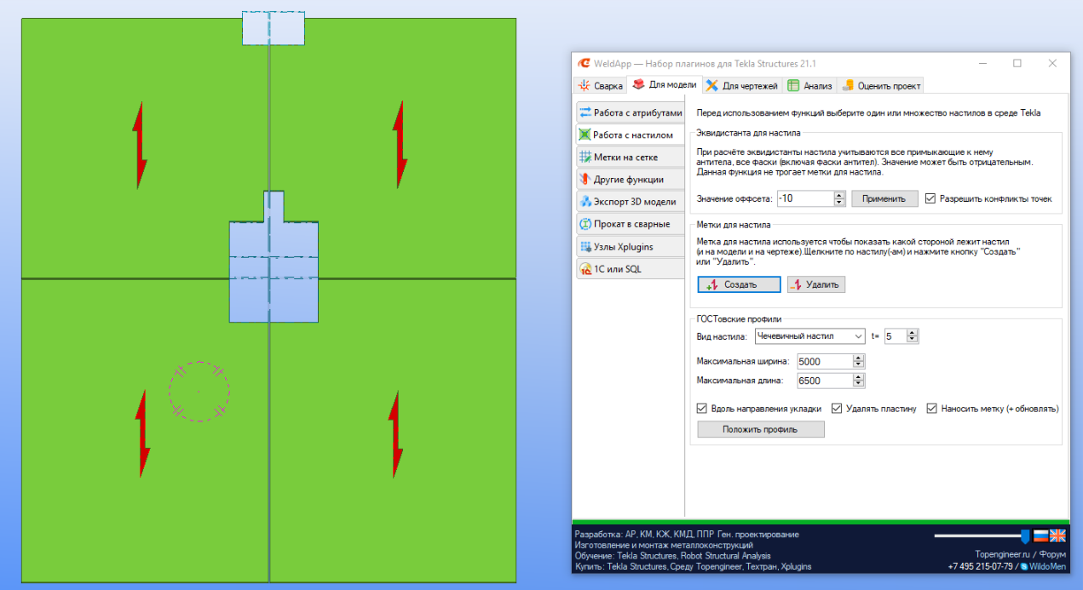Uncheck the Вдоль направления укладки option
The height and width of the screenshot is (590, 1083).
tap(702, 408)
